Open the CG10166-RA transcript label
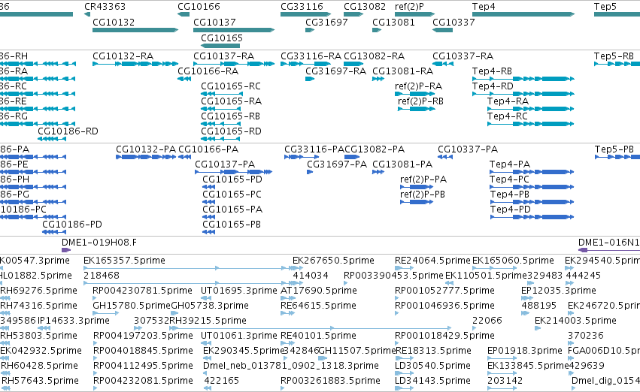This screenshot has height=392, width=640. click(208, 71)
